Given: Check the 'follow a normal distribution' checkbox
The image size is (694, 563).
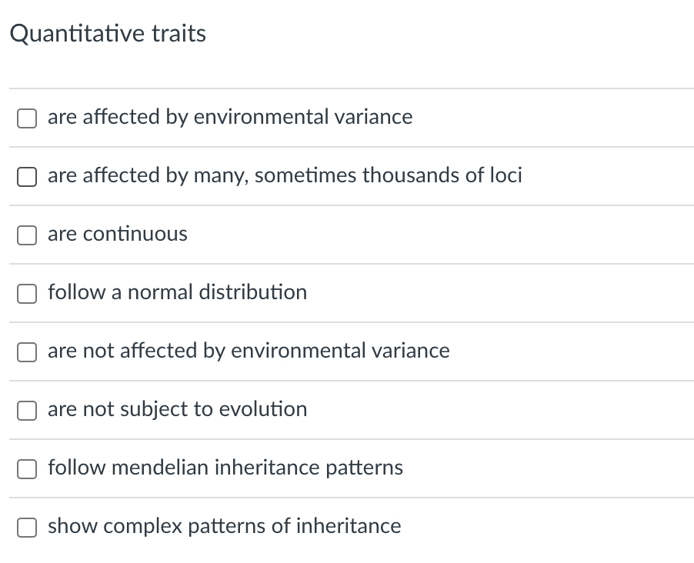Looking at the screenshot, I should pos(27,294).
